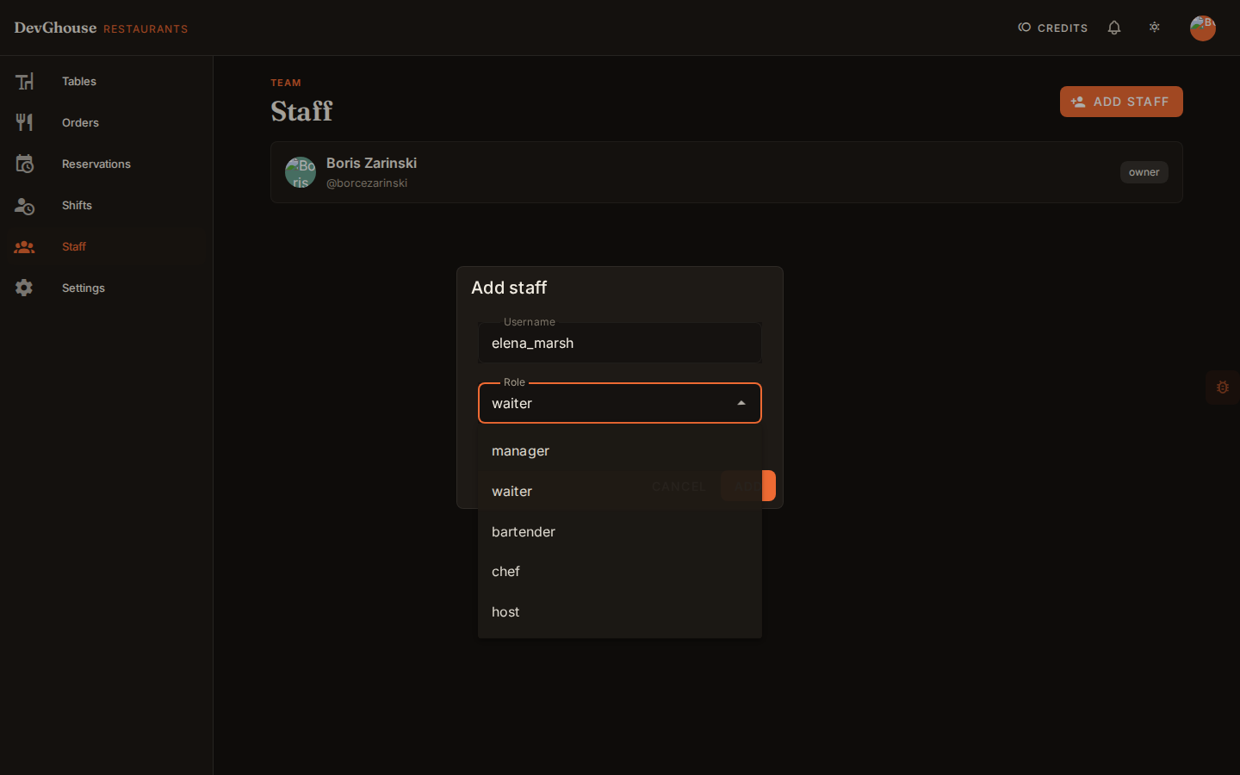The image size is (1240, 775).
Task: Click the Tables icon in sidebar
Action: pyautogui.click(x=24, y=81)
